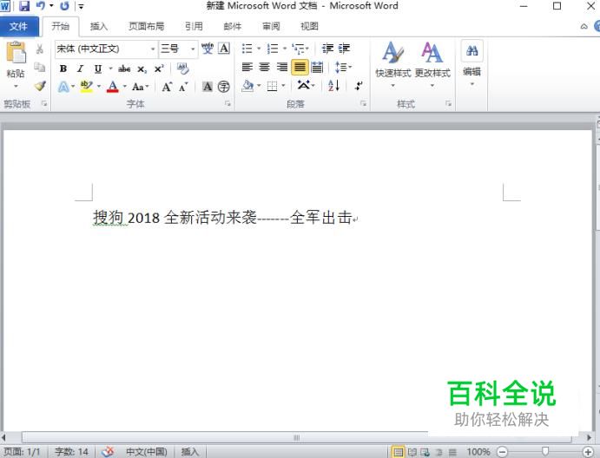Image resolution: width=600 pixels, height=458 pixels.
Task: Open the font name dropdown
Action: (153, 49)
